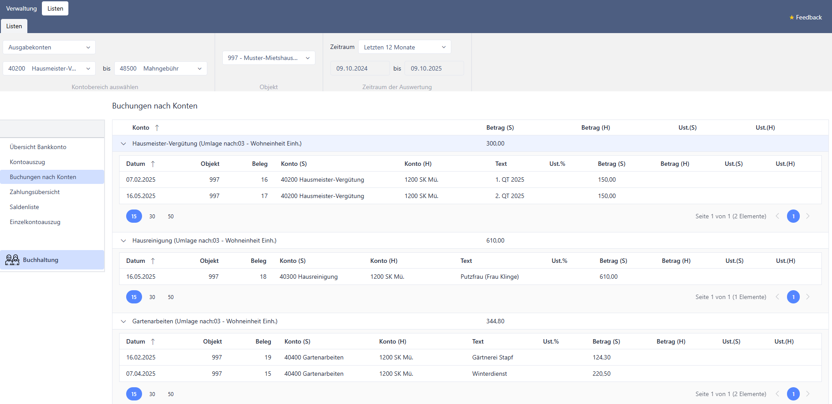
Task: Select Saldenliste in the sidebar
Action: 24,207
